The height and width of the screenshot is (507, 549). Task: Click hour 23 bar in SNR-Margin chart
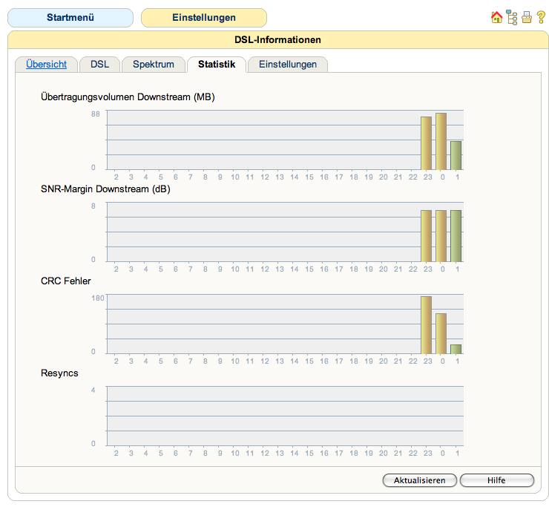click(x=426, y=236)
